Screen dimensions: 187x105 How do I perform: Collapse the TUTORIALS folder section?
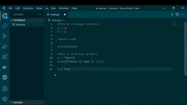[27, 20]
